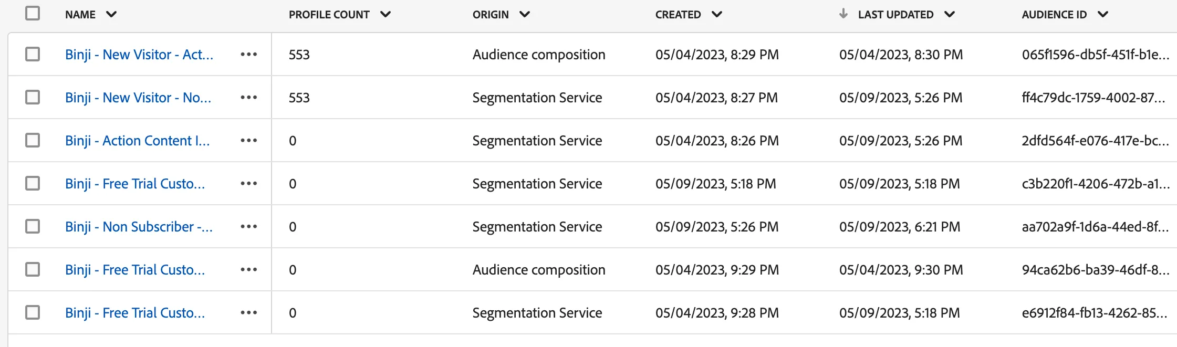Open more actions for Free Trial row e6912f84
Image resolution: width=1177 pixels, height=347 pixels.
tap(249, 313)
